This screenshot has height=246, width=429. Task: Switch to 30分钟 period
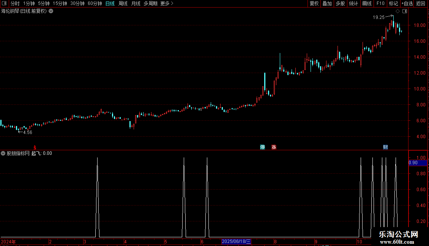click(x=77, y=3)
